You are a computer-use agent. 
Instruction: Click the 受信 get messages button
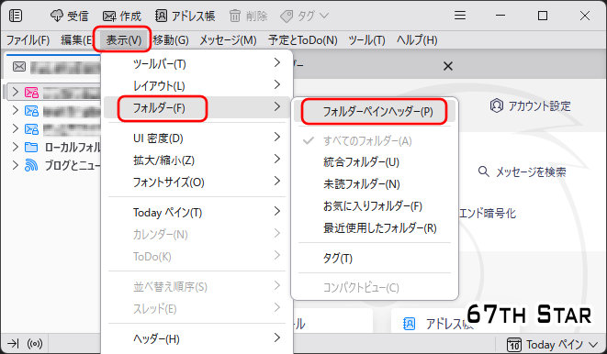pos(70,16)
